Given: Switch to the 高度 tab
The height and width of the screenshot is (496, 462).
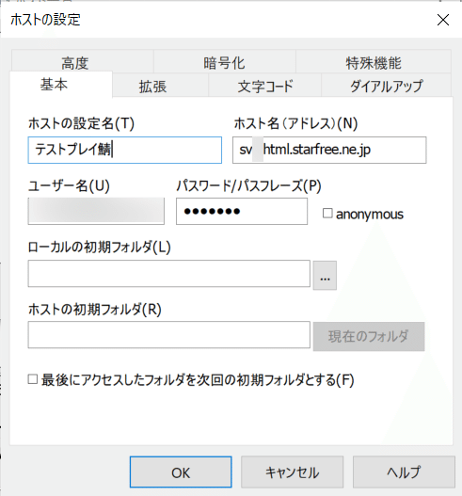Looking at the screenshot, I should [x=83, y=62].
